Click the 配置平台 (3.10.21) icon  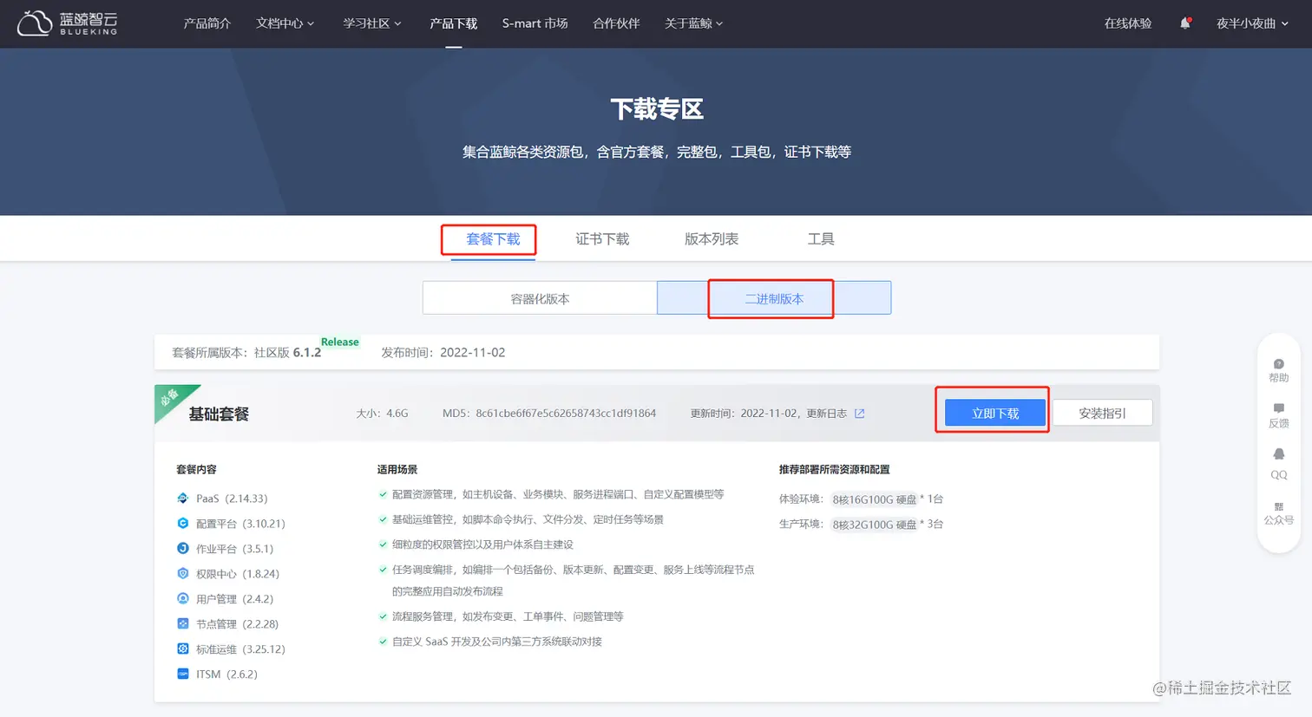182,524
